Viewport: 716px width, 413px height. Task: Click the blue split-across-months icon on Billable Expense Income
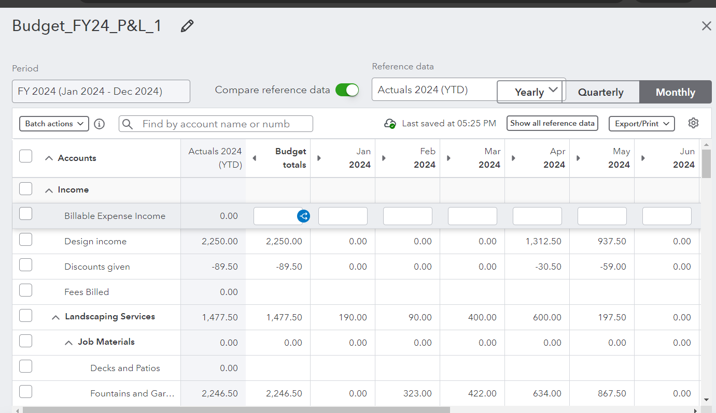click(x=303, y=216)
